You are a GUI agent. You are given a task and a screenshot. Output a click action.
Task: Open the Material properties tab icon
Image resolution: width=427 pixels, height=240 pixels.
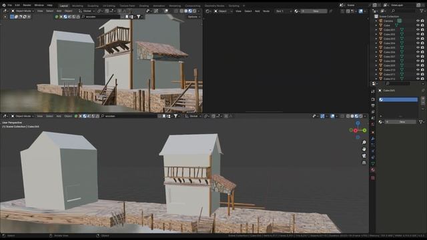click(373, 170)
